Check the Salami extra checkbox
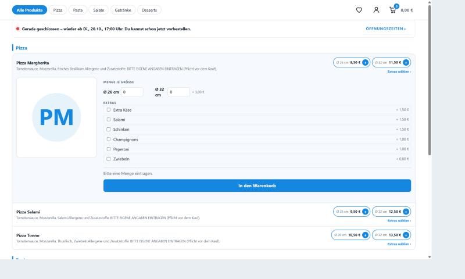Screen dimensions: 465x279 pos(109,120)
